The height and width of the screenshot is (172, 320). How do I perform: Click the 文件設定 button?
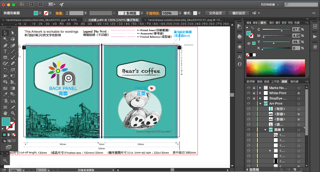tap(215, 13)
